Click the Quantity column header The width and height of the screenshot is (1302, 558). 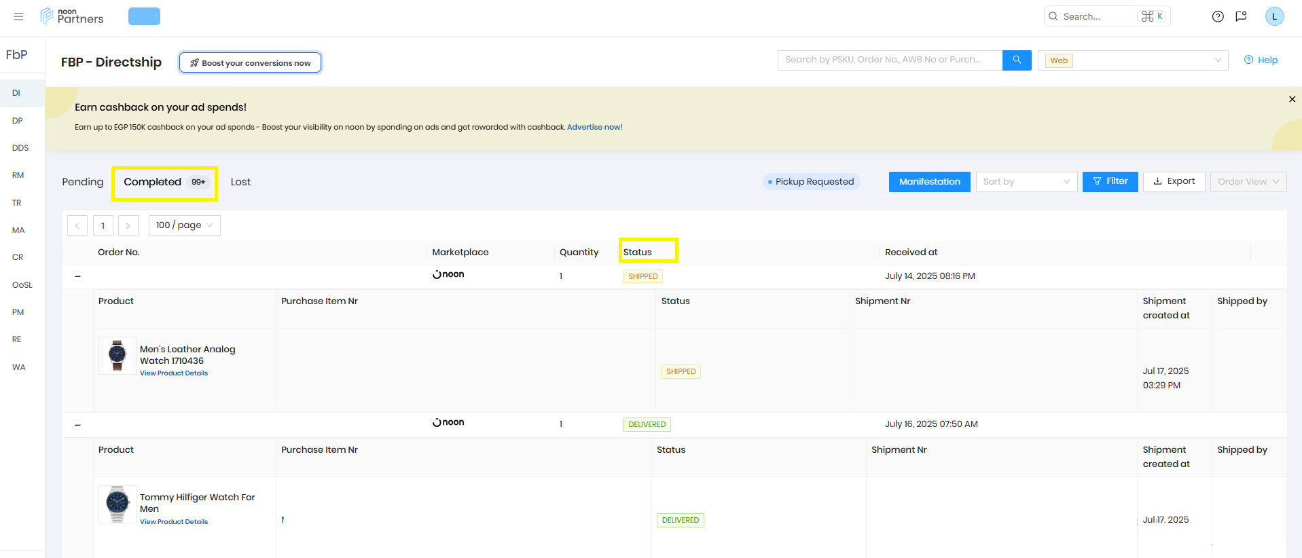click(x=579, y=253)
